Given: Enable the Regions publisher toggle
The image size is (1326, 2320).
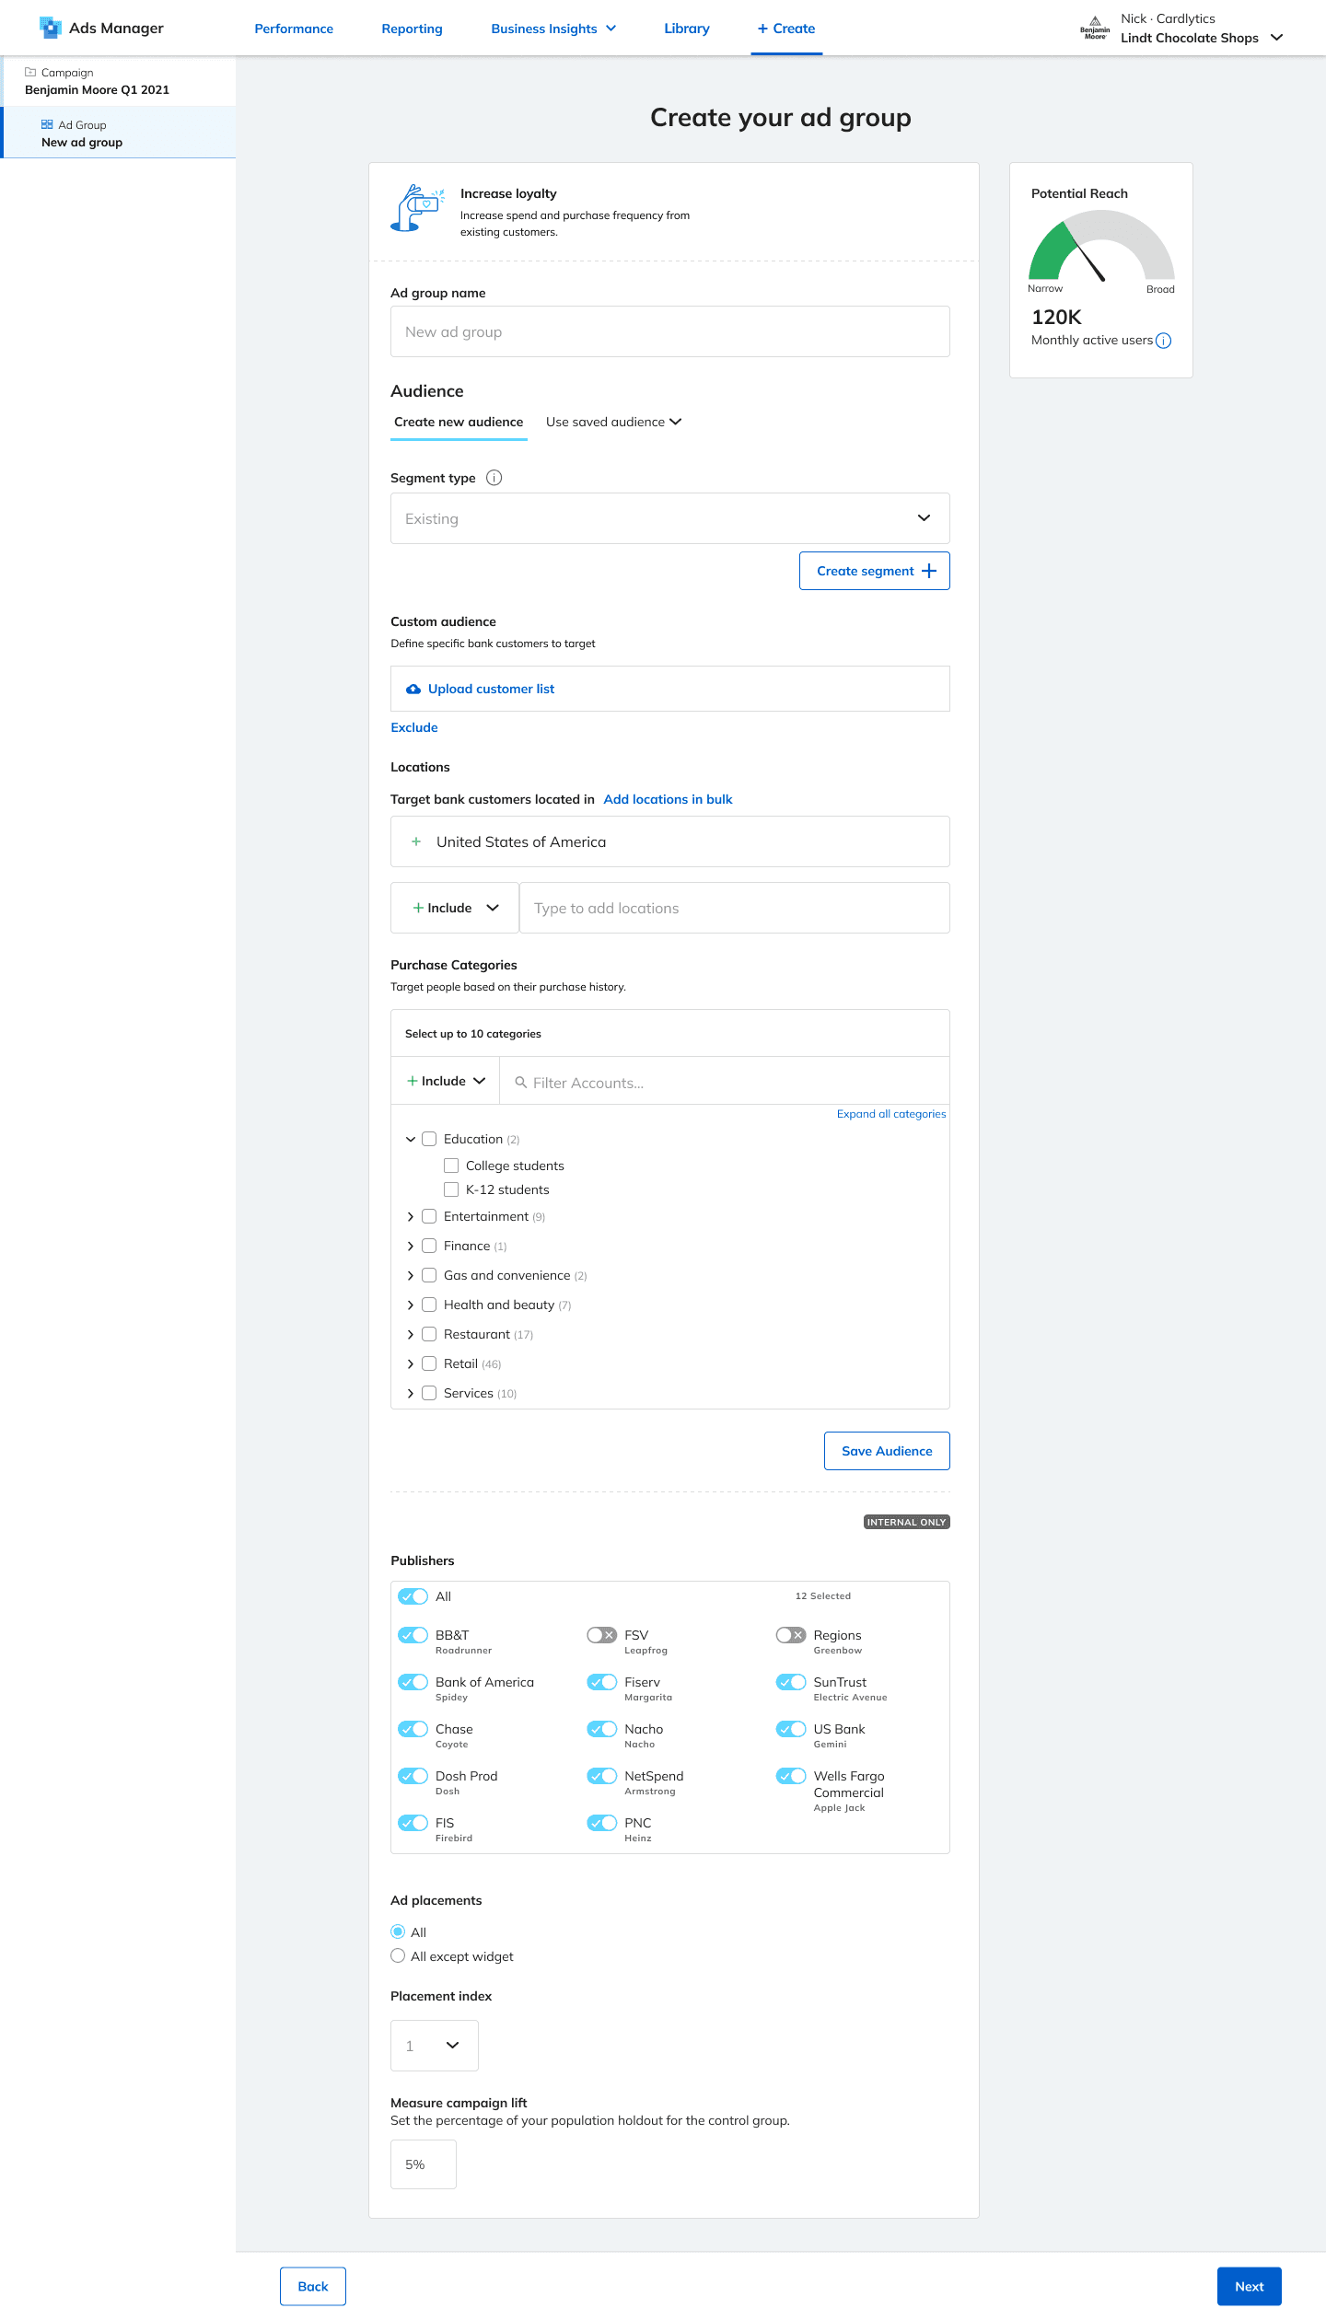Looking at the screenshot, I should 791,1635.
